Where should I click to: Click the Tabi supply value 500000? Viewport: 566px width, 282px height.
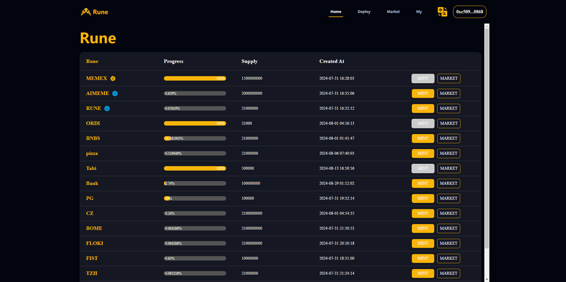pos(248,168)
